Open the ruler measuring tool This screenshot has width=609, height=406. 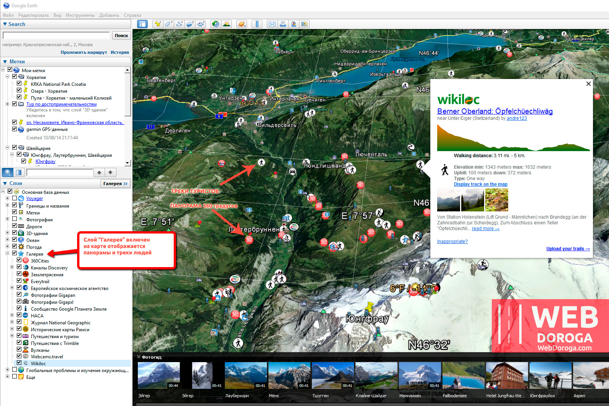pos(257,24)
